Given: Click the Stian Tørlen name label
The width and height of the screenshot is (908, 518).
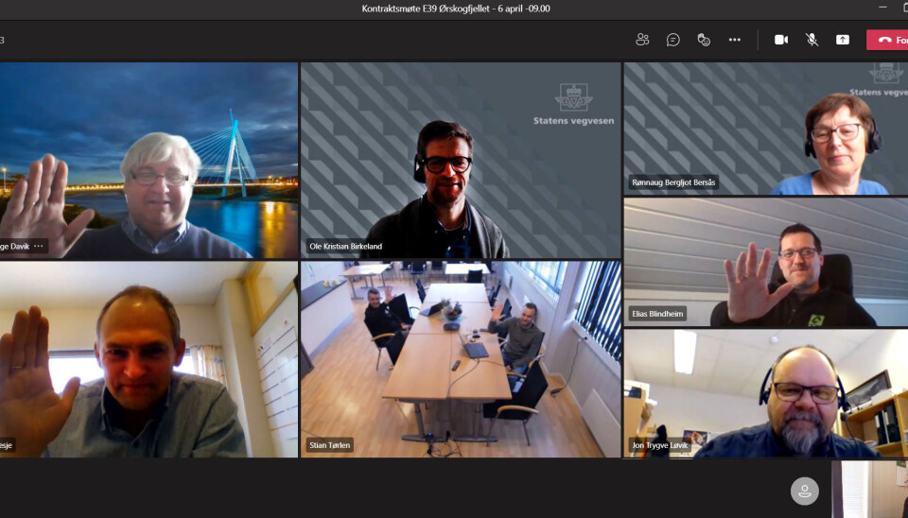Looking at the screenshot, I should tap(330, 445).
